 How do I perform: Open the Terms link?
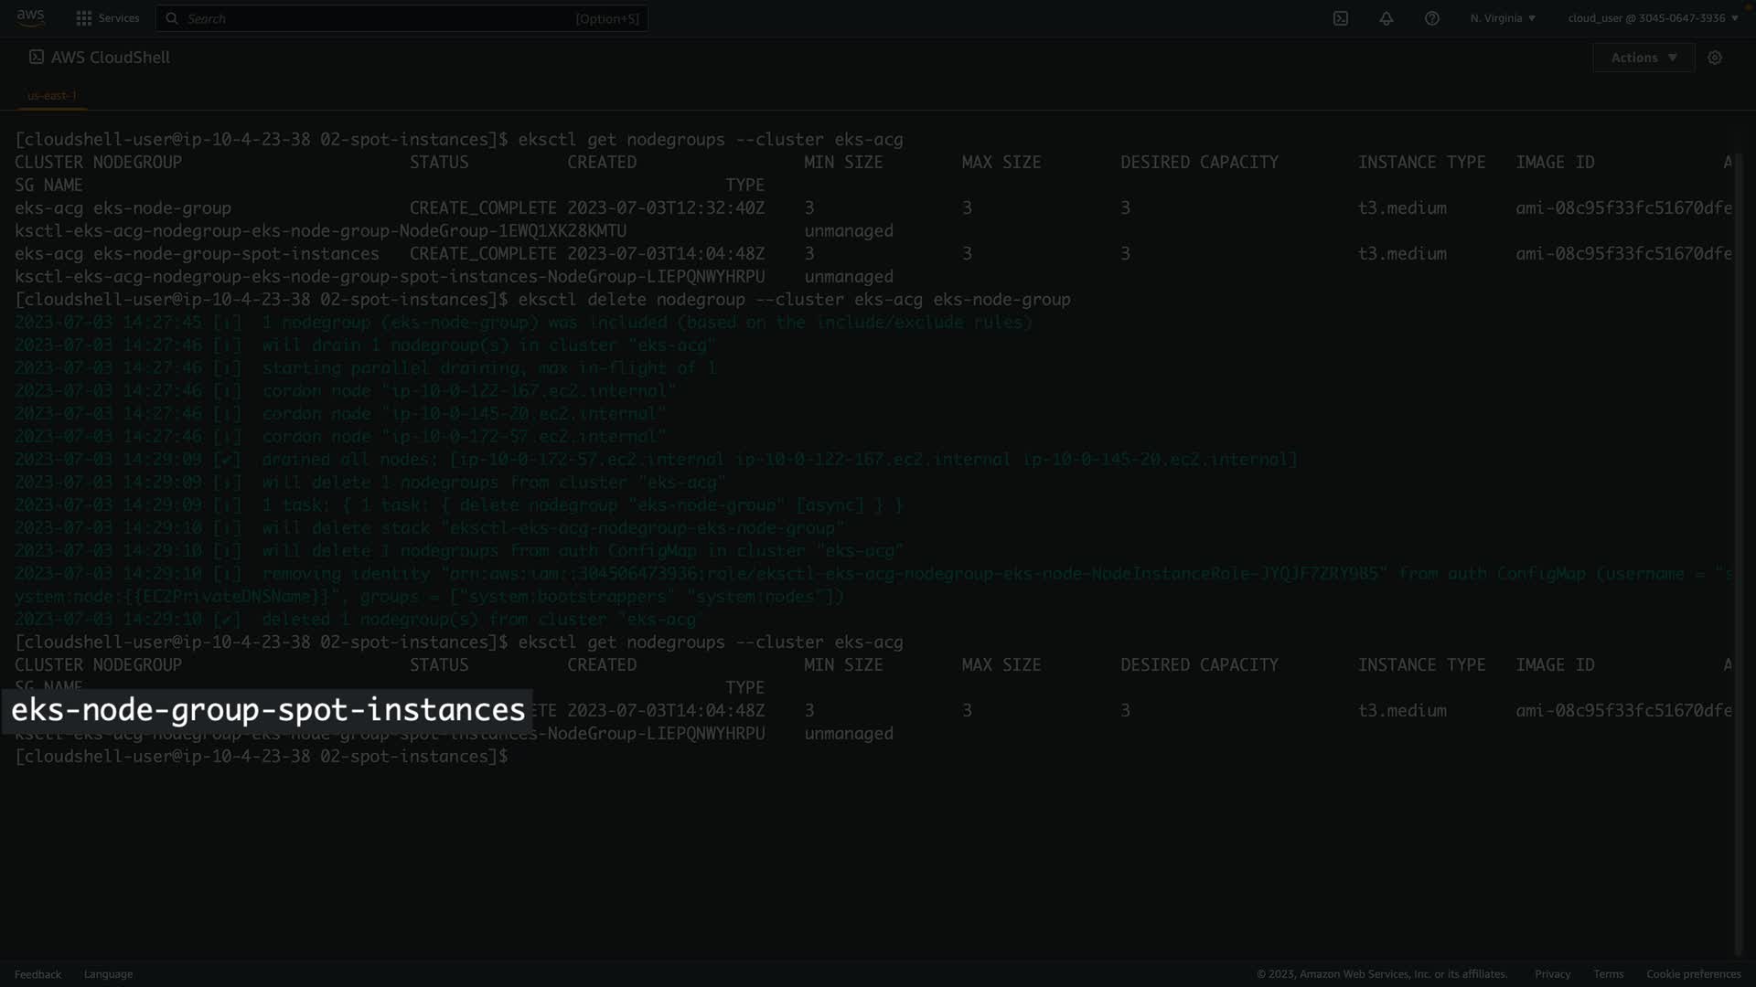point(1608,974)
